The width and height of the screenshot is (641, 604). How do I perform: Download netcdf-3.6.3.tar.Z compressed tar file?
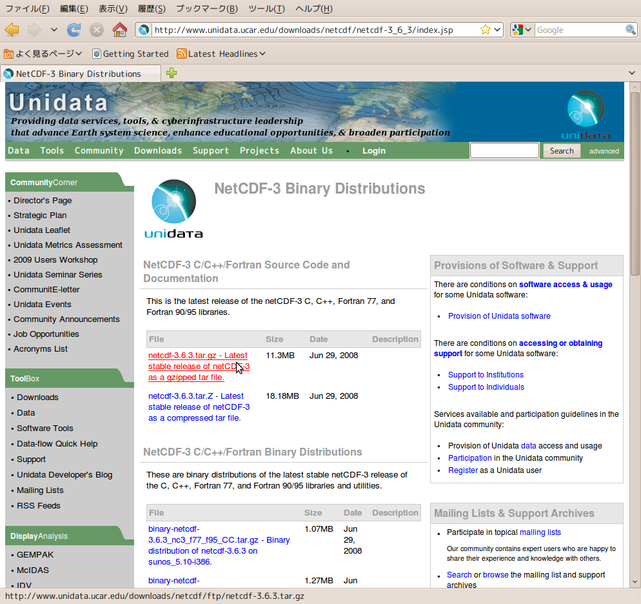coord(199,407)
